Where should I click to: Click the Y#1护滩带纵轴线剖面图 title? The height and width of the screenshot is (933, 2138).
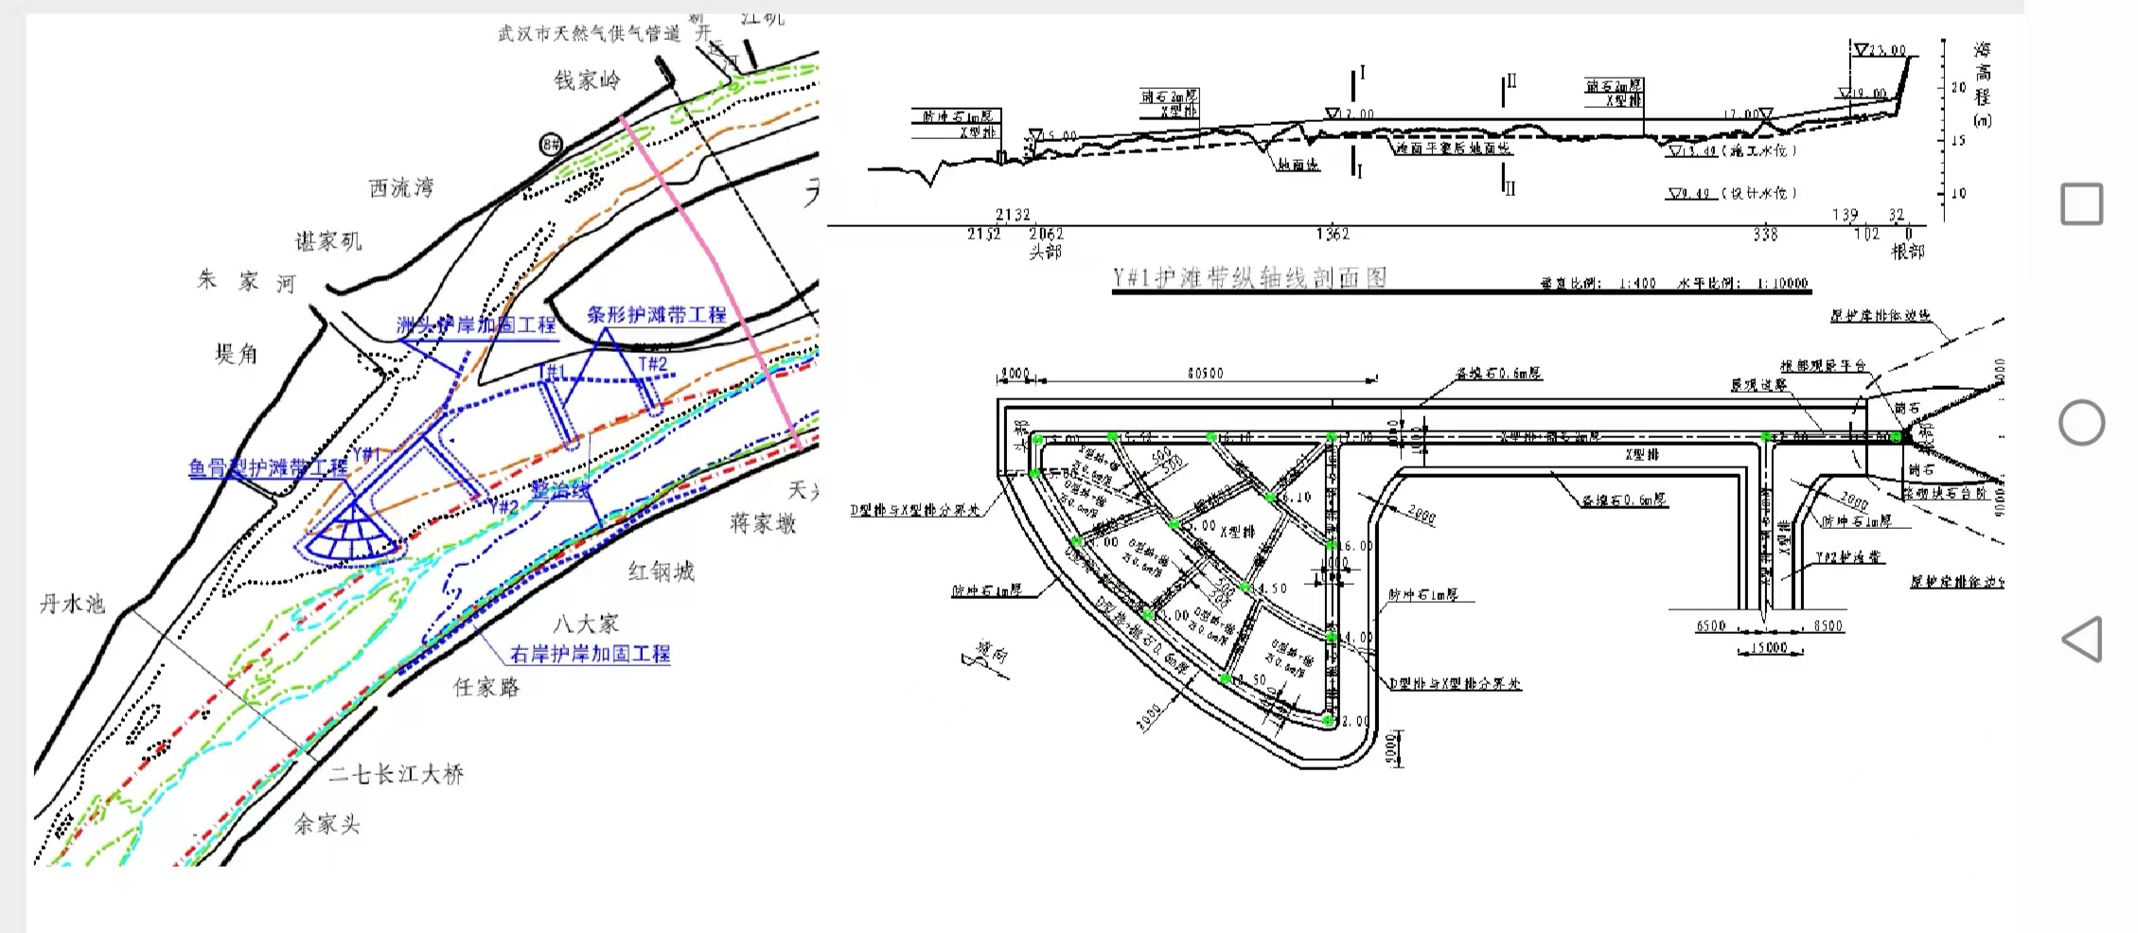tap(1249, 278)
